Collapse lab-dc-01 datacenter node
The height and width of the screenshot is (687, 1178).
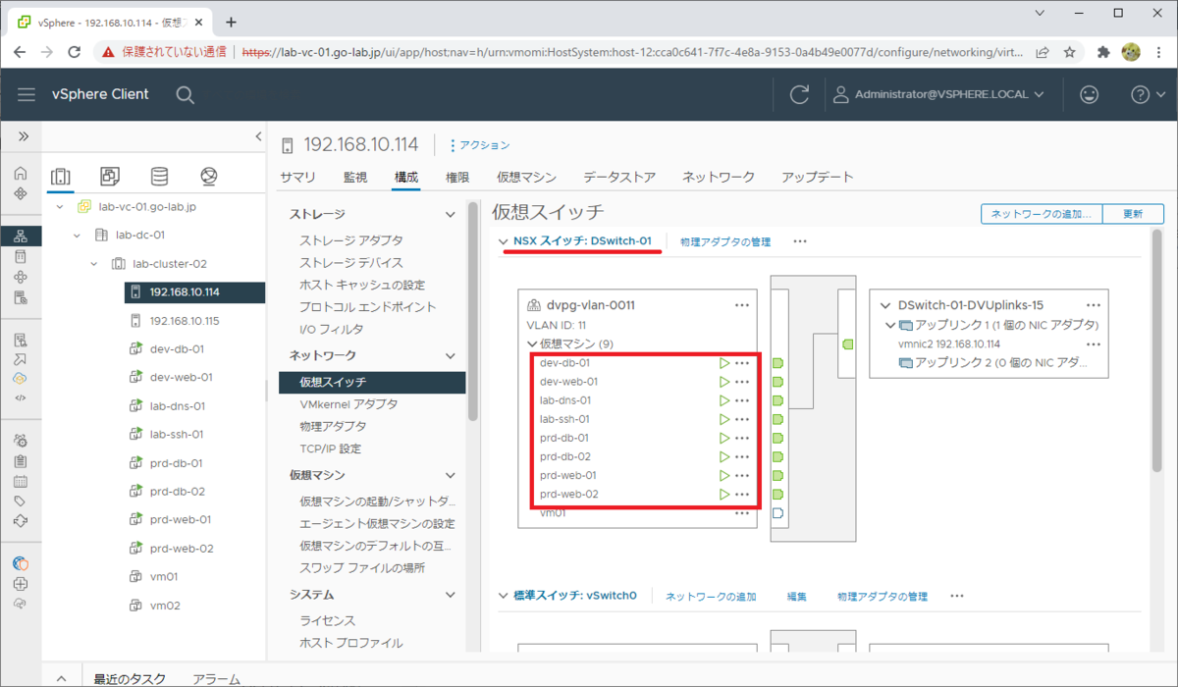coord(78,236)
